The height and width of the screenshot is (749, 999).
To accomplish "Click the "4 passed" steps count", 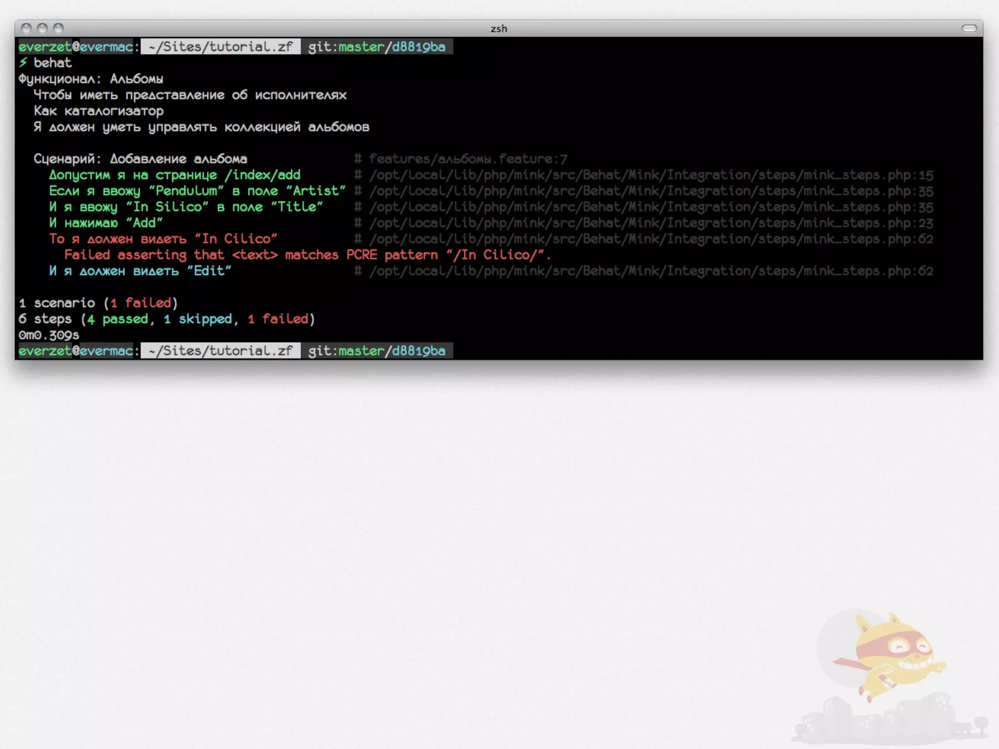I will coord(117,319).
